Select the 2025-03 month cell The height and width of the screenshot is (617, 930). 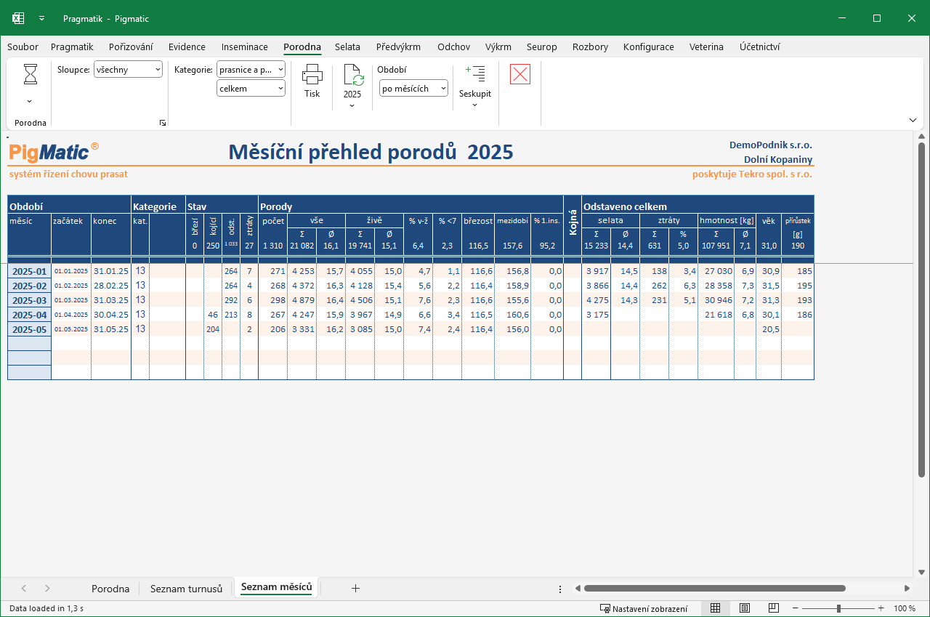click(29, 300)
